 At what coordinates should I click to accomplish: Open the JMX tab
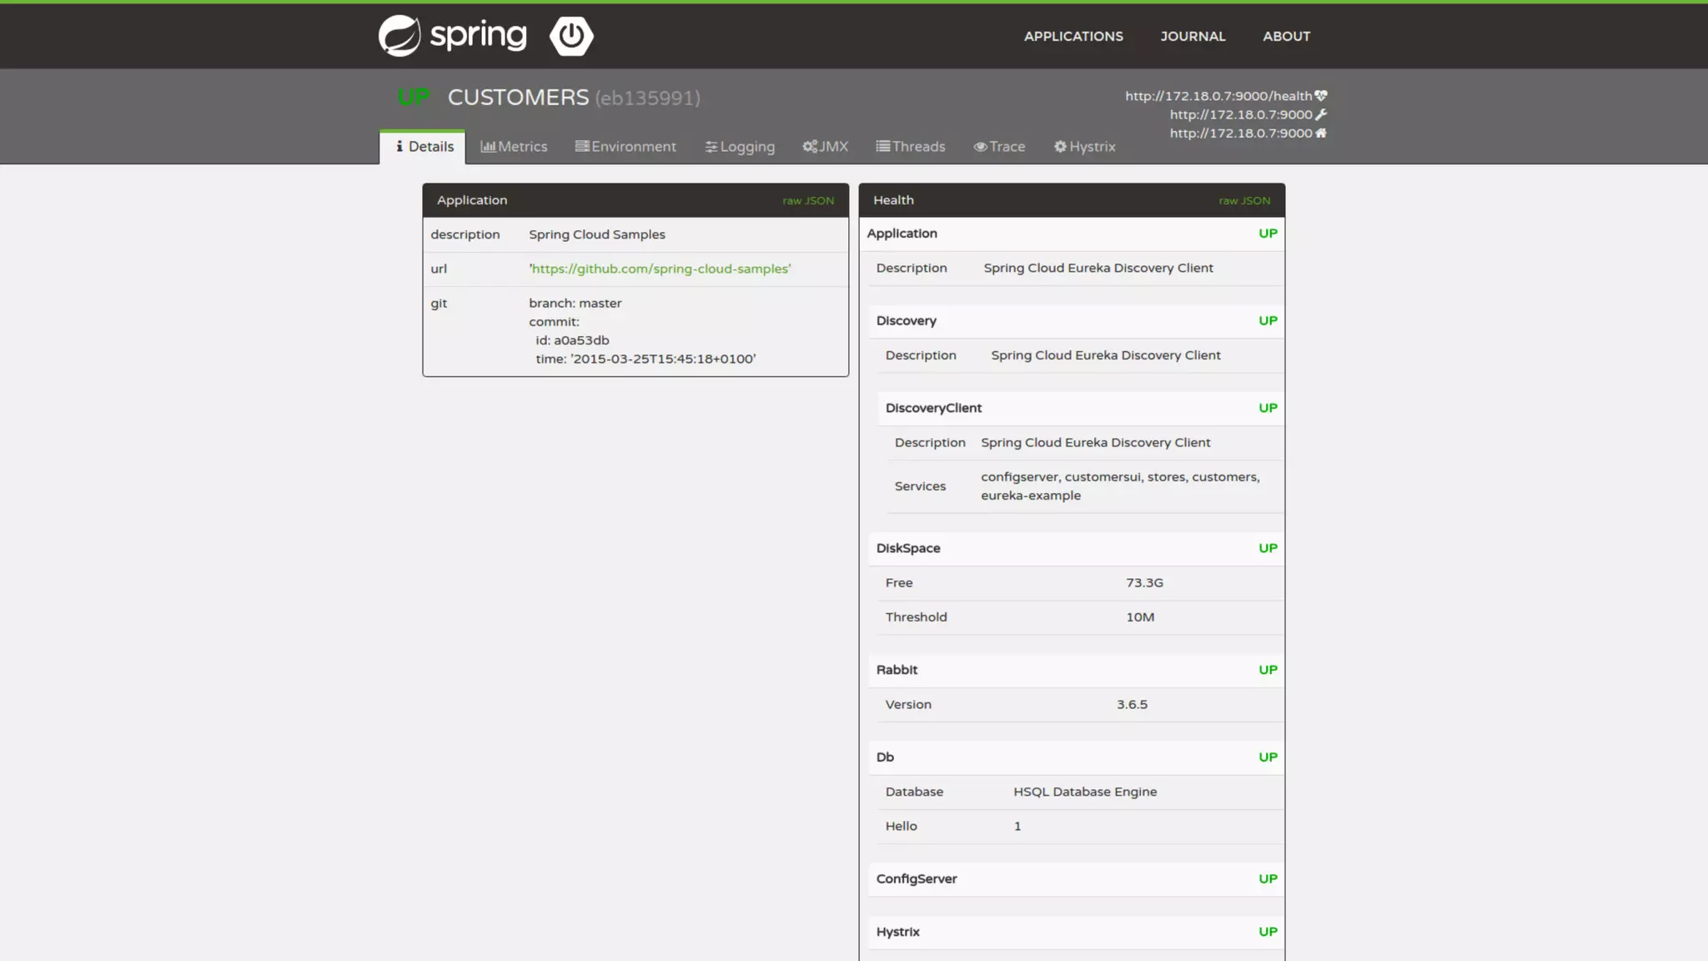click(825, 147)
